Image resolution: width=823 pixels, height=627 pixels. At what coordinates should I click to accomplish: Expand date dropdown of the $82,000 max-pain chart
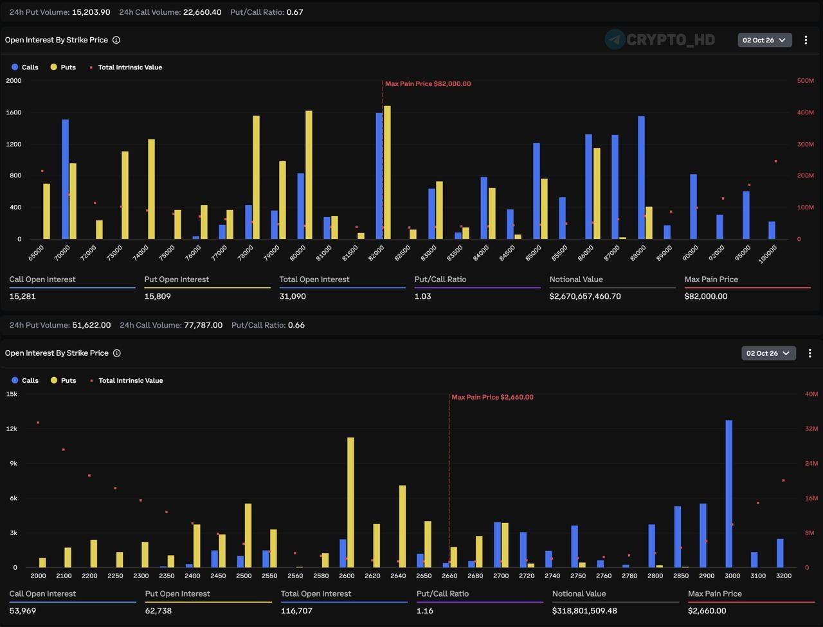click(x=764, y=40)
